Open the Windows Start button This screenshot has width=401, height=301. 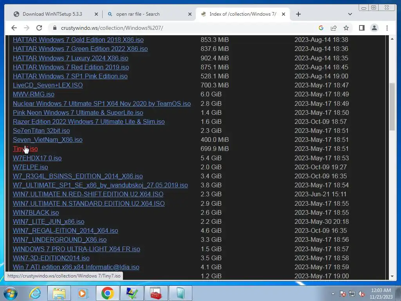point(11,293)
